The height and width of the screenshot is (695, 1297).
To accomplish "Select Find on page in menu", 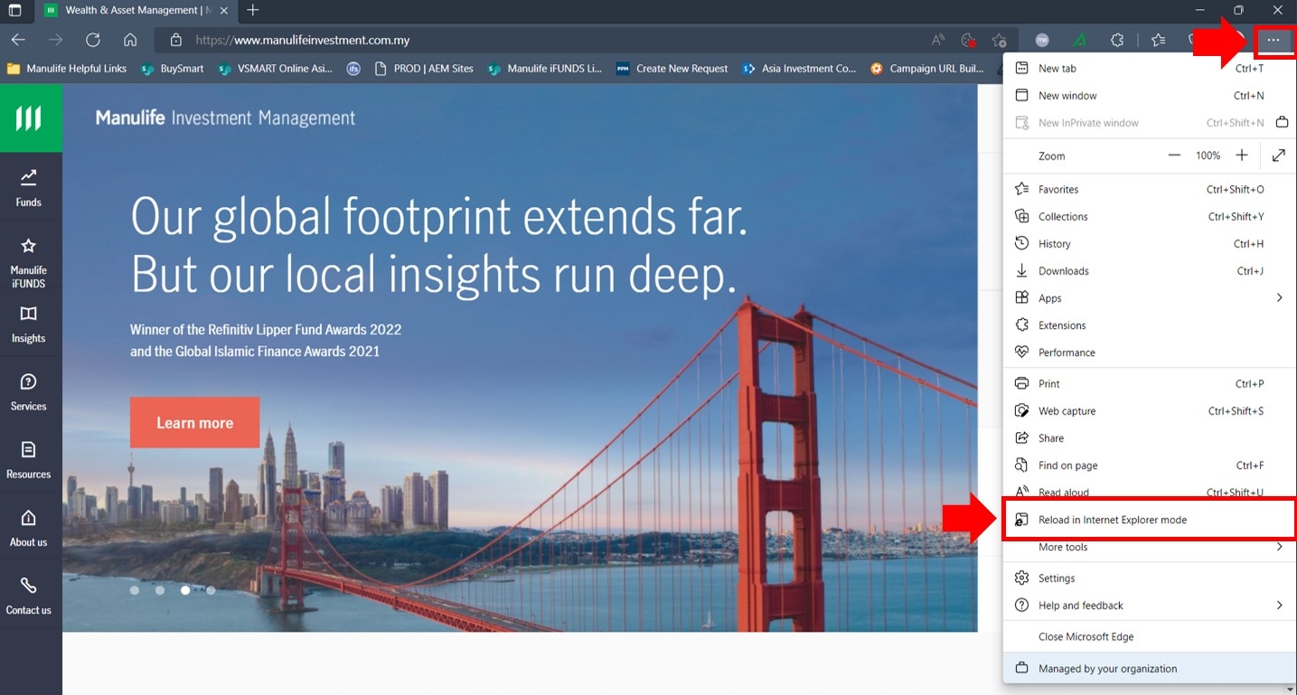I will (x=1149, y=465).
